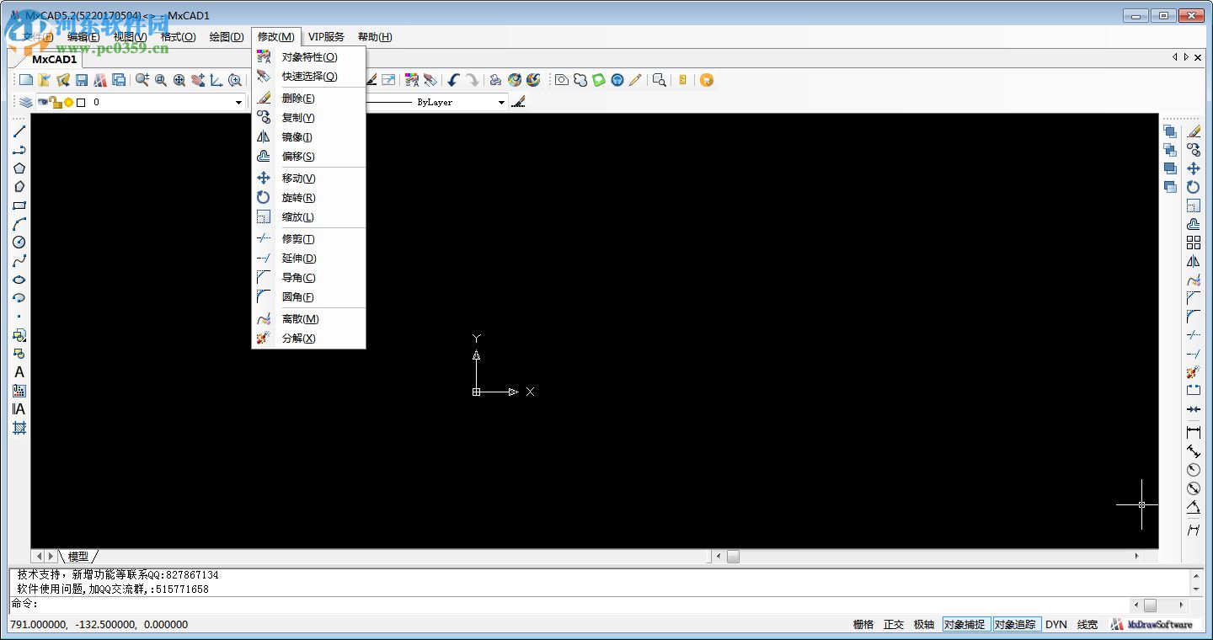The height and width of the screenshot is (640, 1213).
Task: Click the horizontal scrollbar thumb below canvas
Action: tap(733, 557)
